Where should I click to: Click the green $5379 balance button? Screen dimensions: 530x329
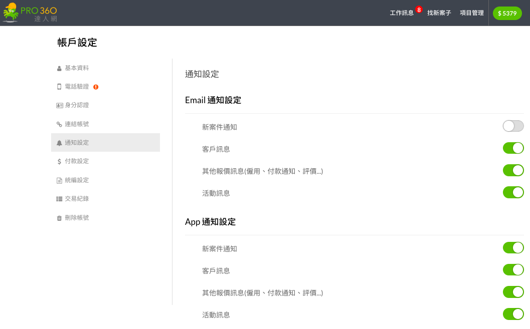point(507,13)
